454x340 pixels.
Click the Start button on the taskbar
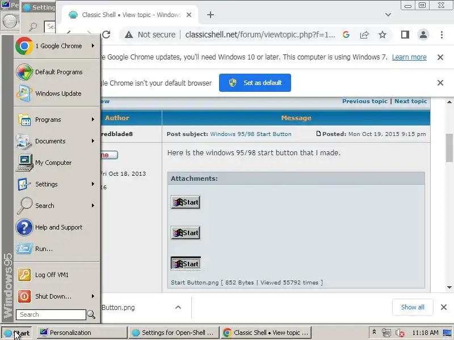coord(16,333)
